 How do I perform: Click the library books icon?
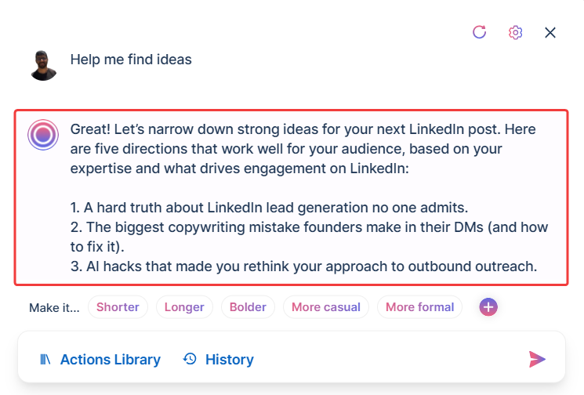tap(45, 360)
